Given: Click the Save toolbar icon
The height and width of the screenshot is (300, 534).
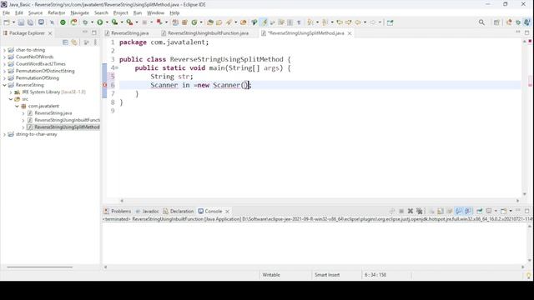Looking at the screenshot, I should point(21,22).
